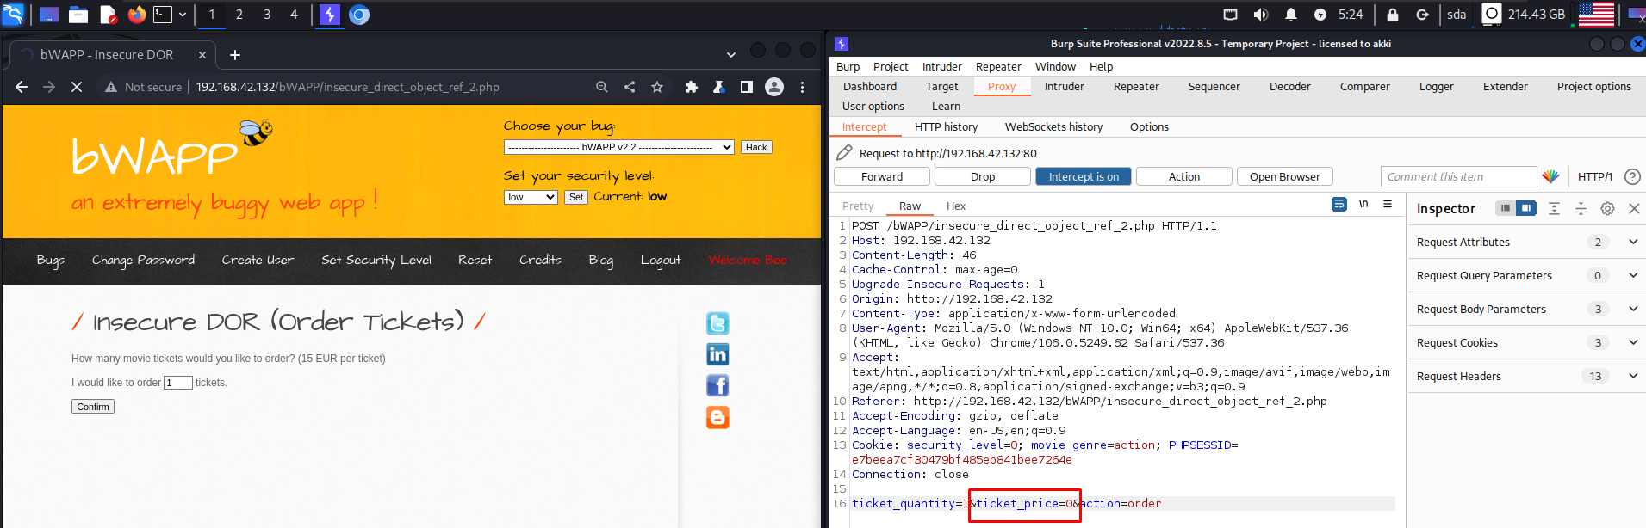Click the LinkedIn icon on bWAPP page

tap(717, 354)
